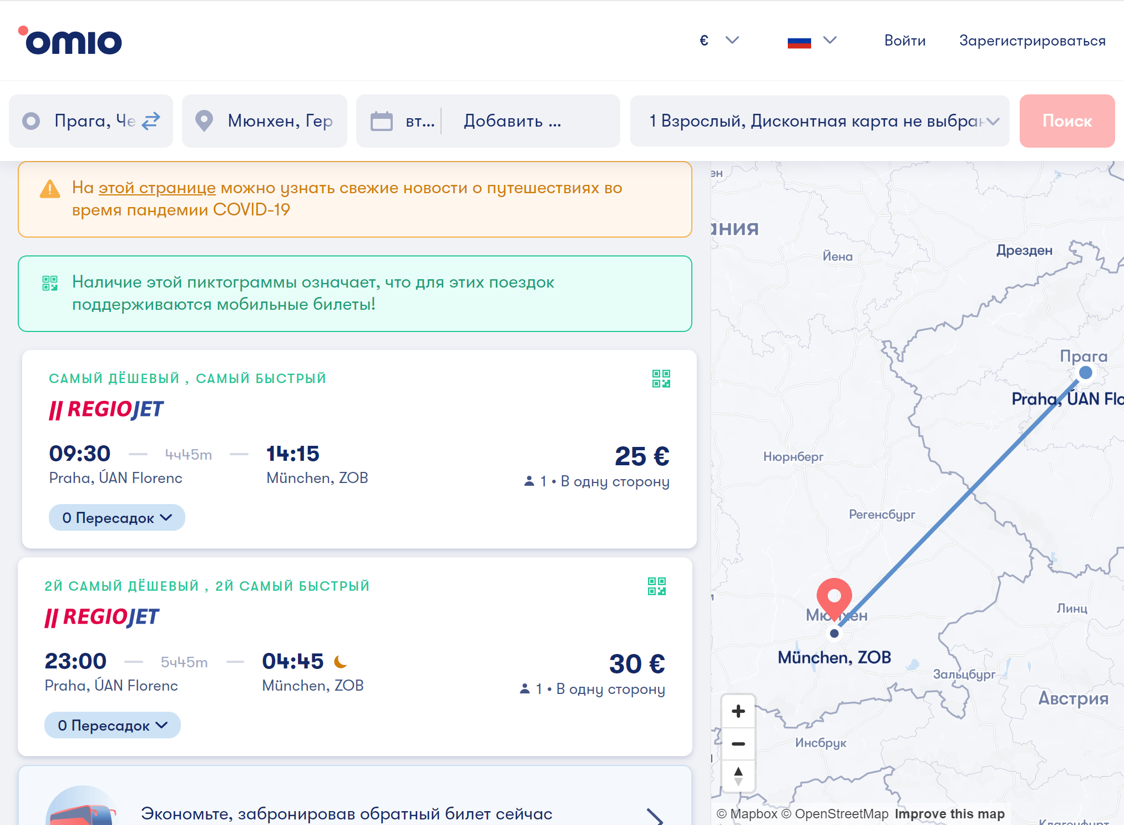Open the Mapbox attribution link
This screenshot has width=1124, height=825.
click(747, 814)
